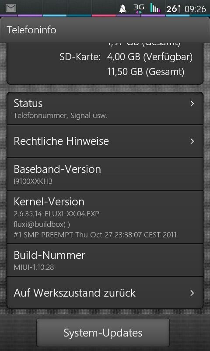
Task: Open Auf Werkszustand zurück option
Action: click(x=105, y=293)
